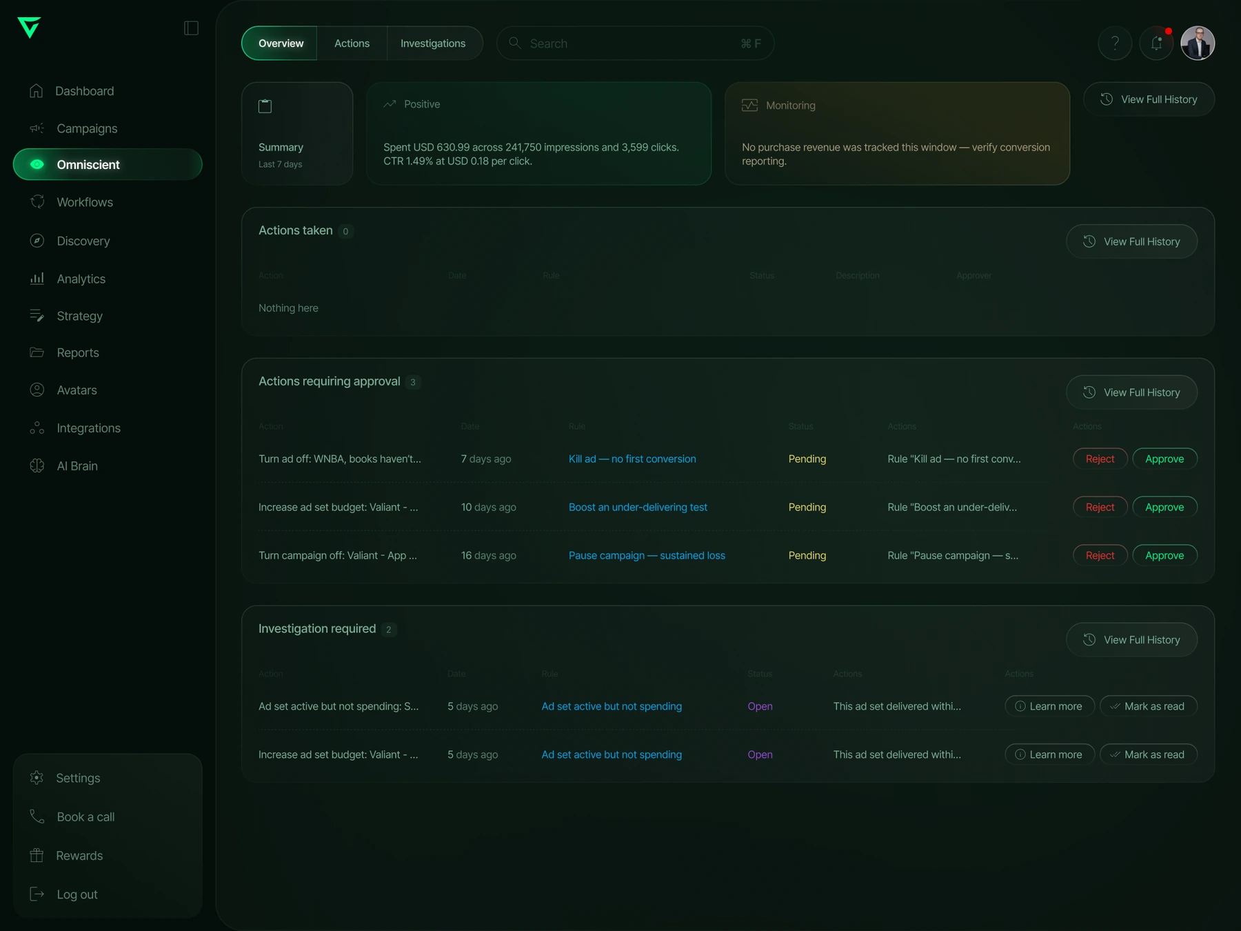The image size is (1241, 931).
Task: Click the AI Brain icon
Action: 37,465
